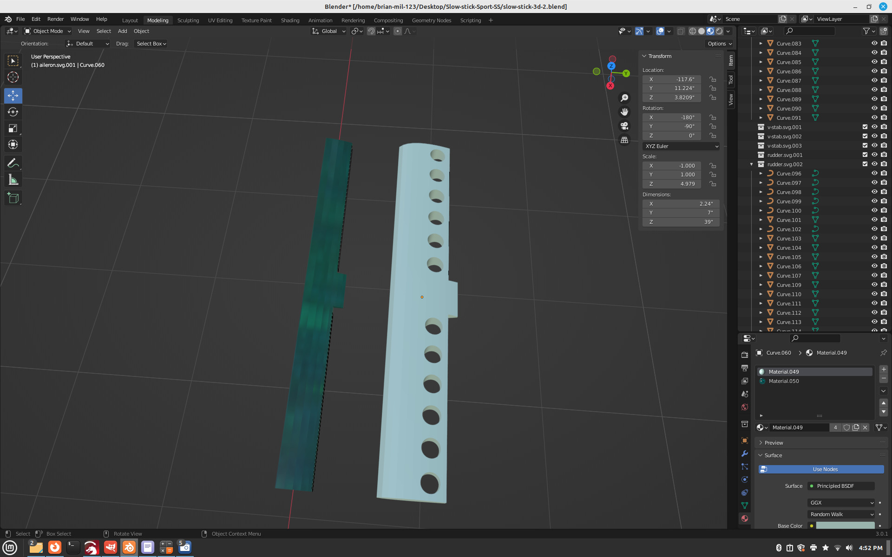Click the Location X value field
The width and height of the screenshot is (892, 557).
(671, 79)
